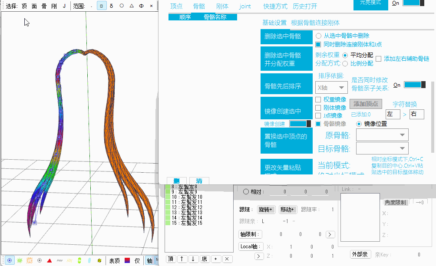Click the blue circle vertex display icon

tap(9, 260)
